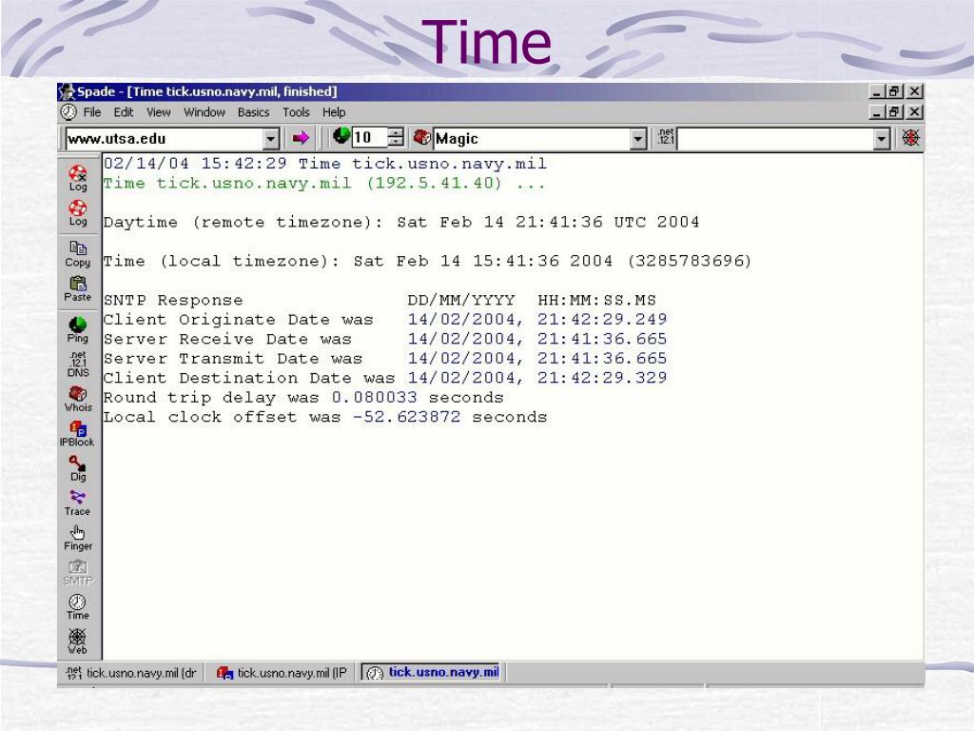The height and width of the screenshot is (731, 974).
Task: Click the Spade title bar icon
Action: coord(68,92)
